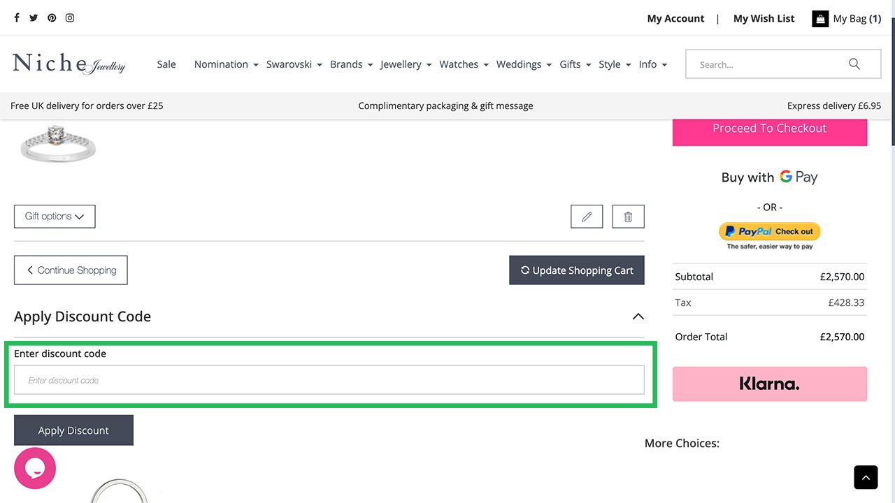Click the Tax £428.33 value
Screen dimensions: 895x503
pyautogui.click(x=846, y=302)
